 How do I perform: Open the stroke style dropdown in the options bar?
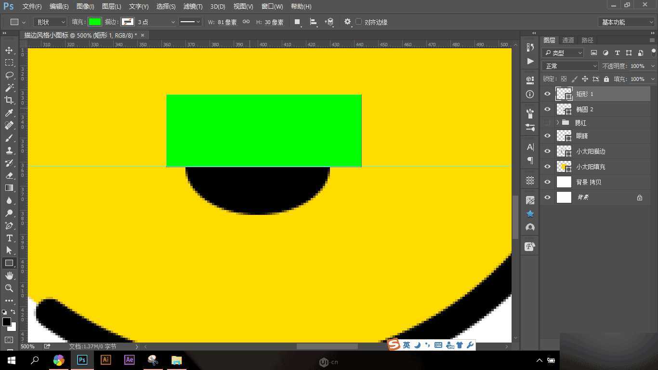190,22
